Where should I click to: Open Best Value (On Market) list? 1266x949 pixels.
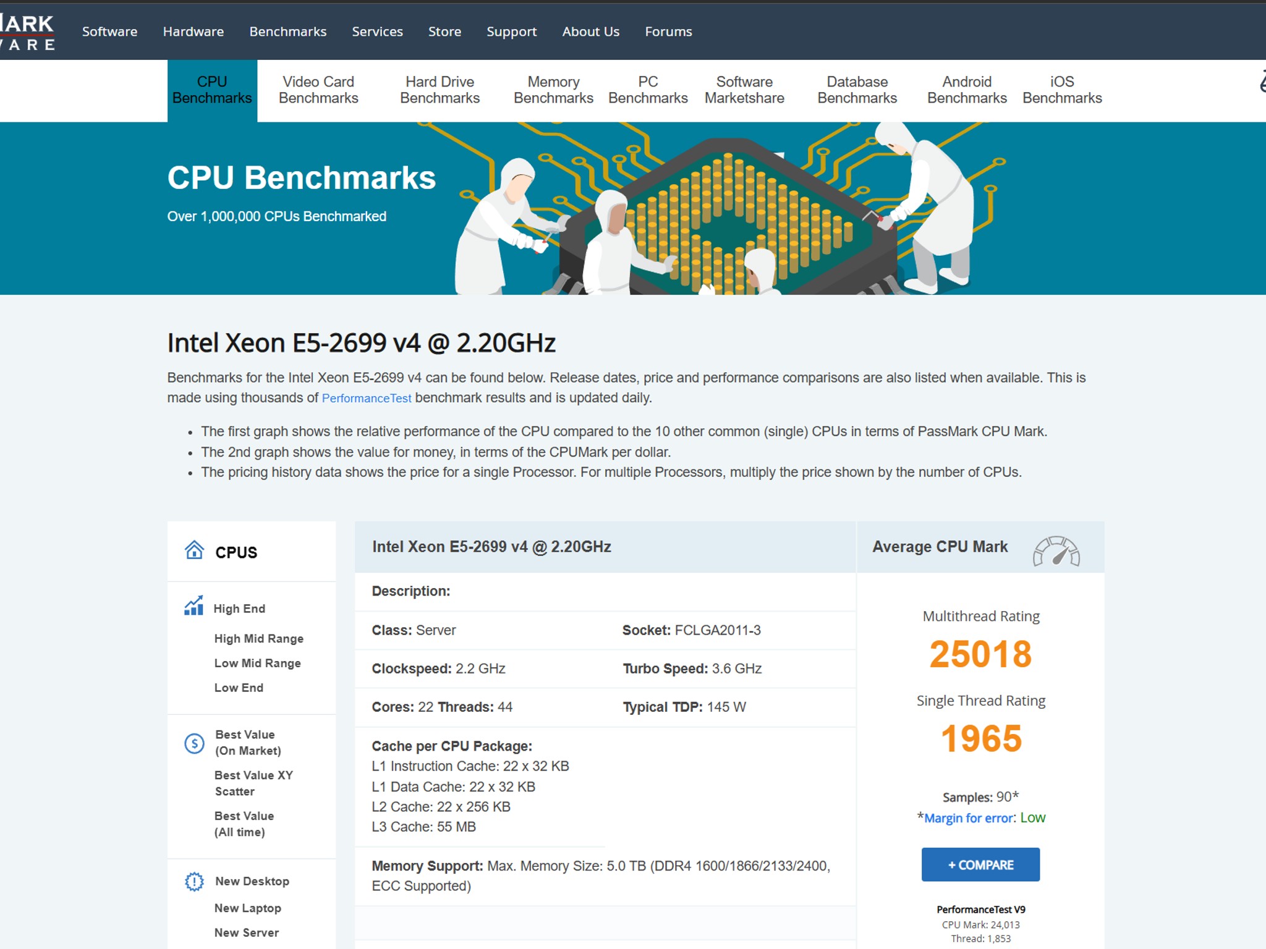coord(247,743)
